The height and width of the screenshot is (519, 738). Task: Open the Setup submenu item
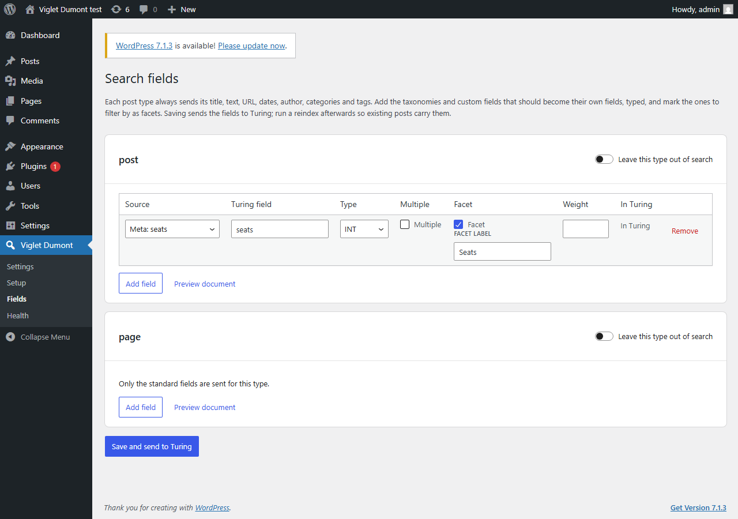[x=16, y=283]
